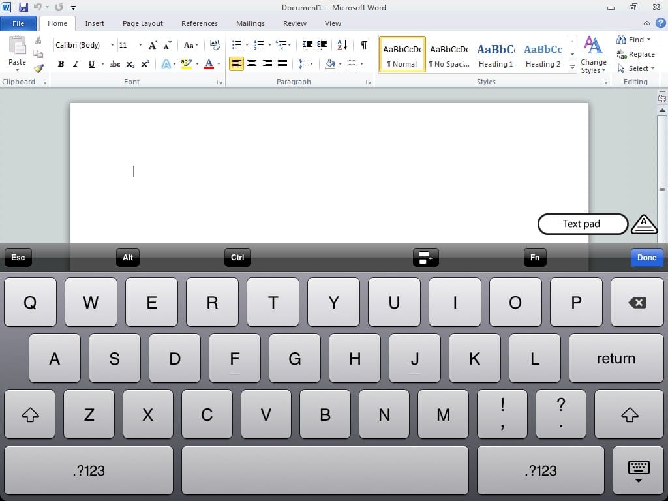Switch to the Insert tab

tap(95, 23)
